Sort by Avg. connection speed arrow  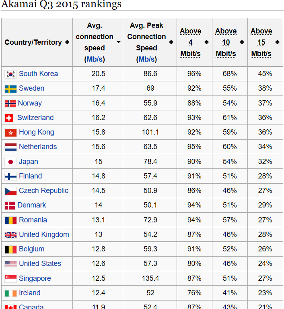pyautogui.click(x=119, y=42)
